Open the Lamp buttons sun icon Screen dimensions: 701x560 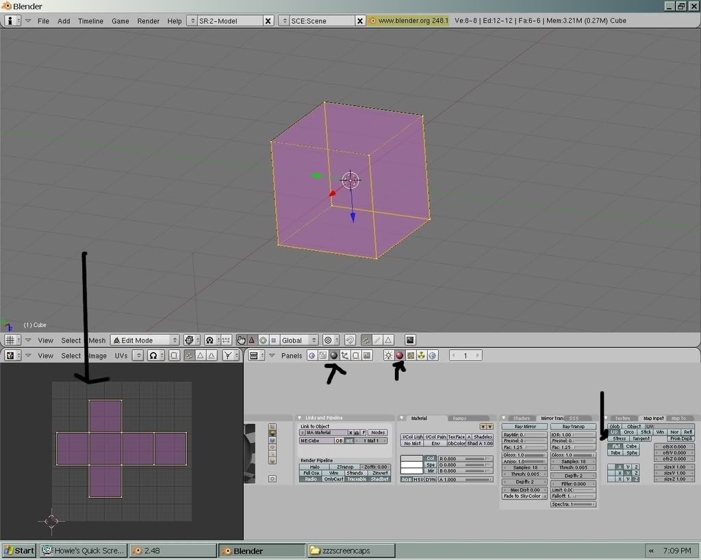[388, 356]
